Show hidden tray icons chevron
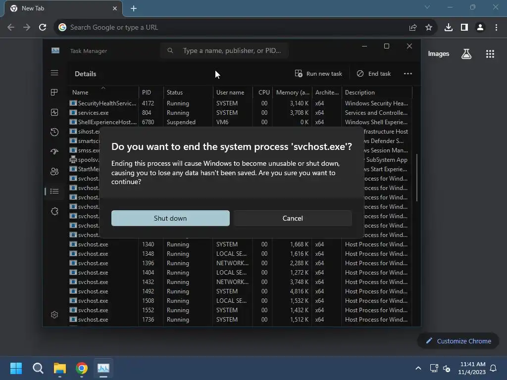507x380 pixels. (x=418, y=368)
